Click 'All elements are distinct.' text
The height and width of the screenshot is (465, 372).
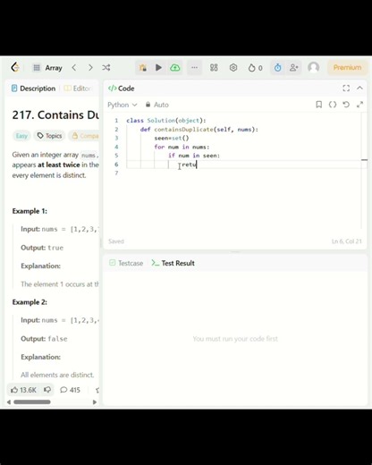click(57, 375)
